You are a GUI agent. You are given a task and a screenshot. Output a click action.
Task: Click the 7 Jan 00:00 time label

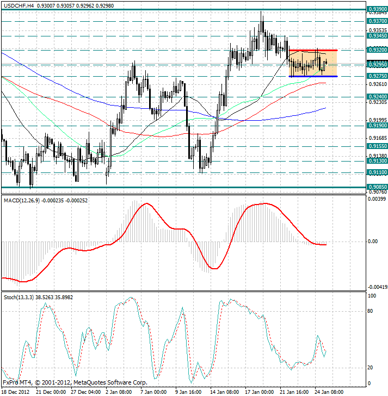pyautogui.click(x=153, y=392)
